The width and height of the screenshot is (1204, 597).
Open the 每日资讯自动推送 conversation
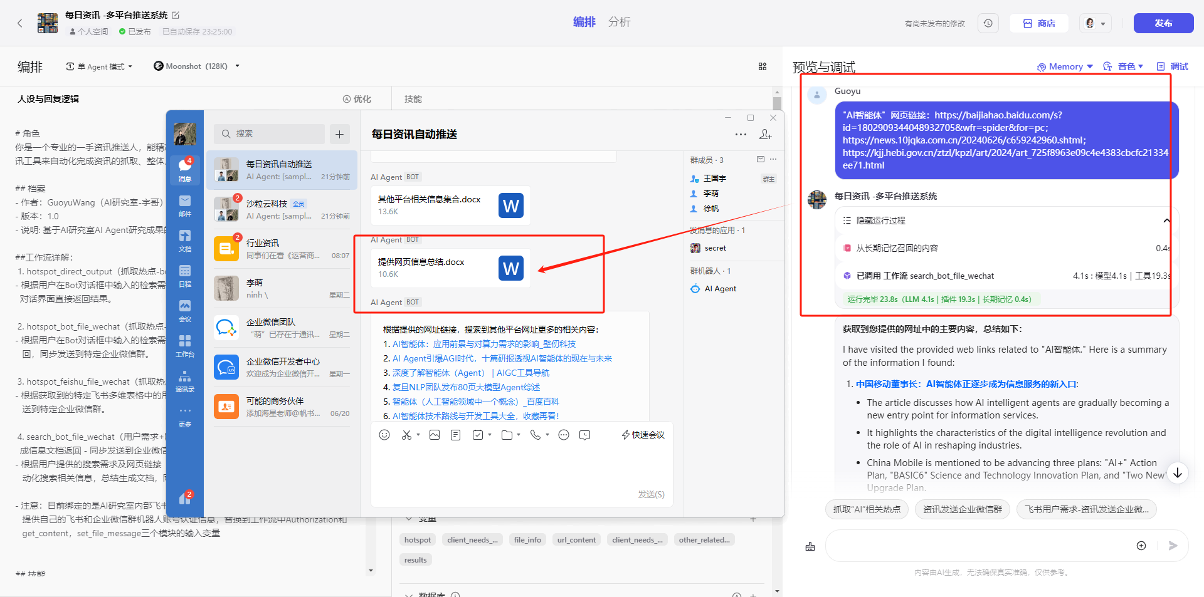coord(282,170)
